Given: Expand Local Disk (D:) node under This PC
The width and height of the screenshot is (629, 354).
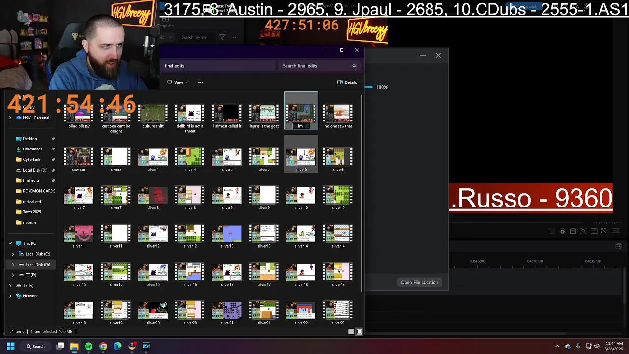Looking at the screenshot, I should pos(13,265).
